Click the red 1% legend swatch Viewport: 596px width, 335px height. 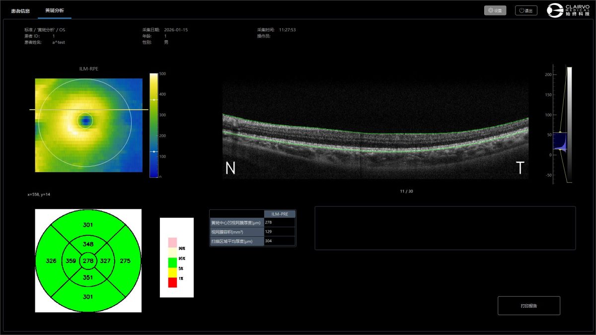point(172,282)
